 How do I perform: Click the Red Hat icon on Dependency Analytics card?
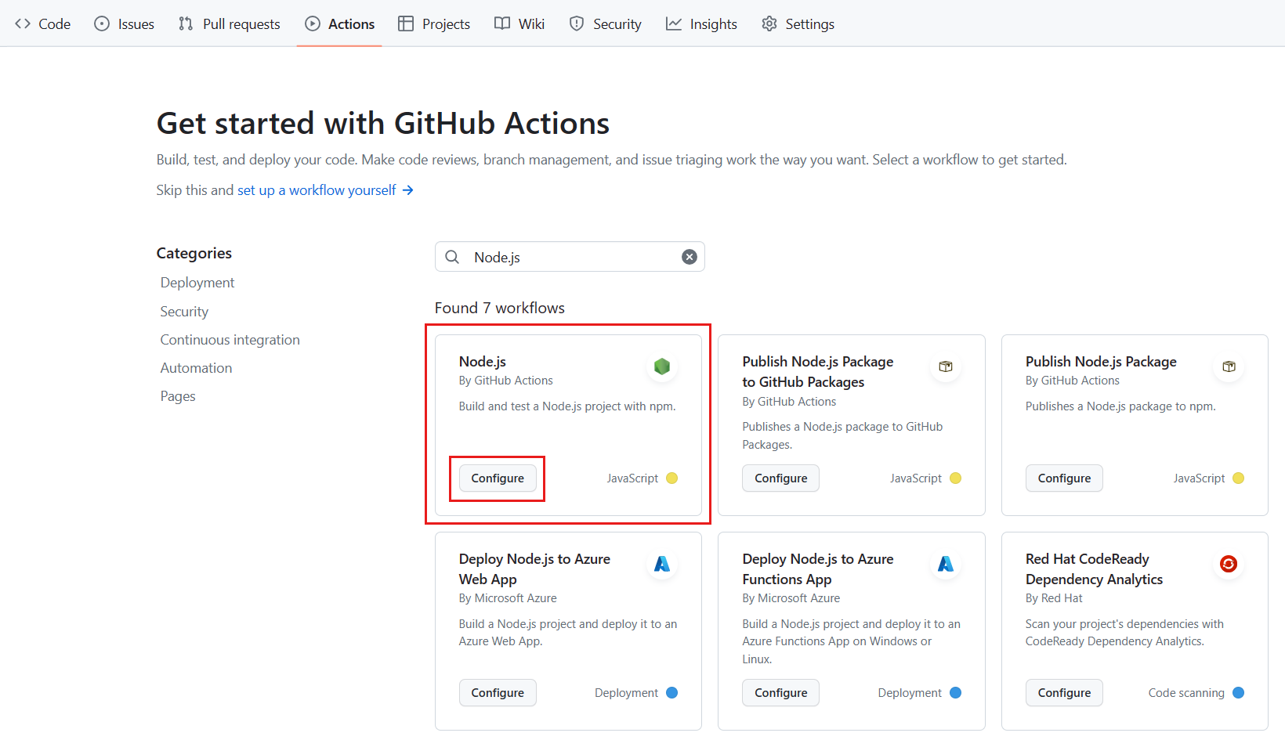coord(1229,563)
